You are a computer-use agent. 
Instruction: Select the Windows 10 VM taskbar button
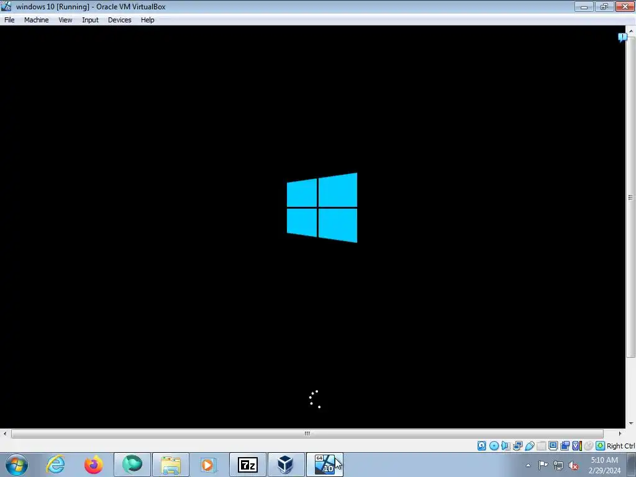tap(324, 465)
